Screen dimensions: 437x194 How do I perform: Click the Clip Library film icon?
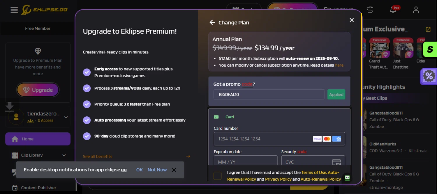tap(15, 155)
